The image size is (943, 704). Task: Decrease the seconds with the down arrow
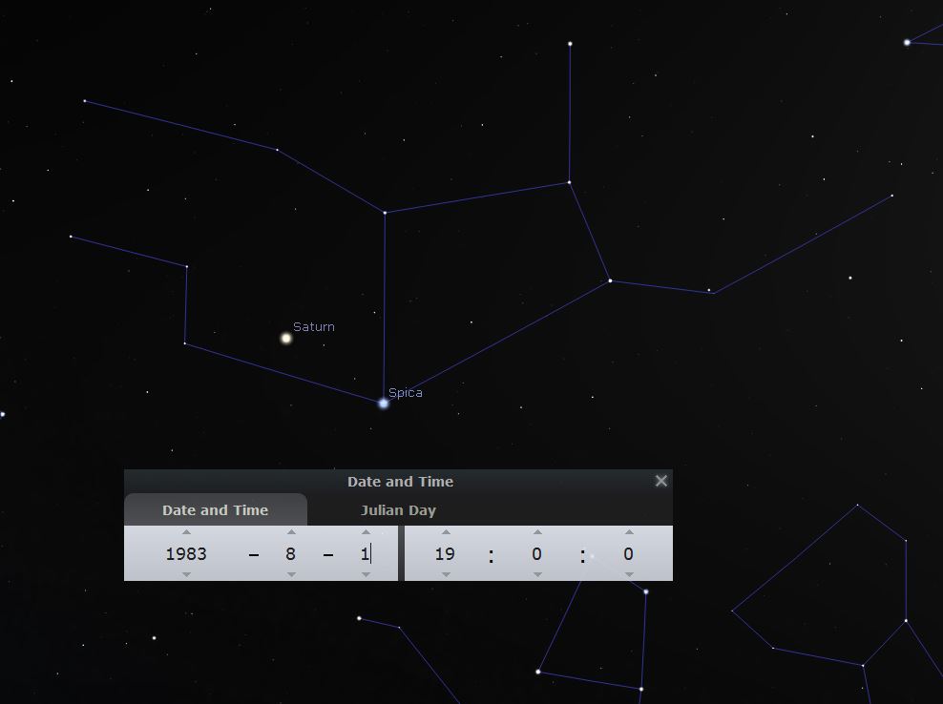(629, 575)
